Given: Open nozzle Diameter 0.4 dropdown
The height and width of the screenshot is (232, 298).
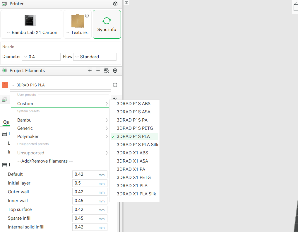Looking at the screenshot, I should tap(41, 57).
